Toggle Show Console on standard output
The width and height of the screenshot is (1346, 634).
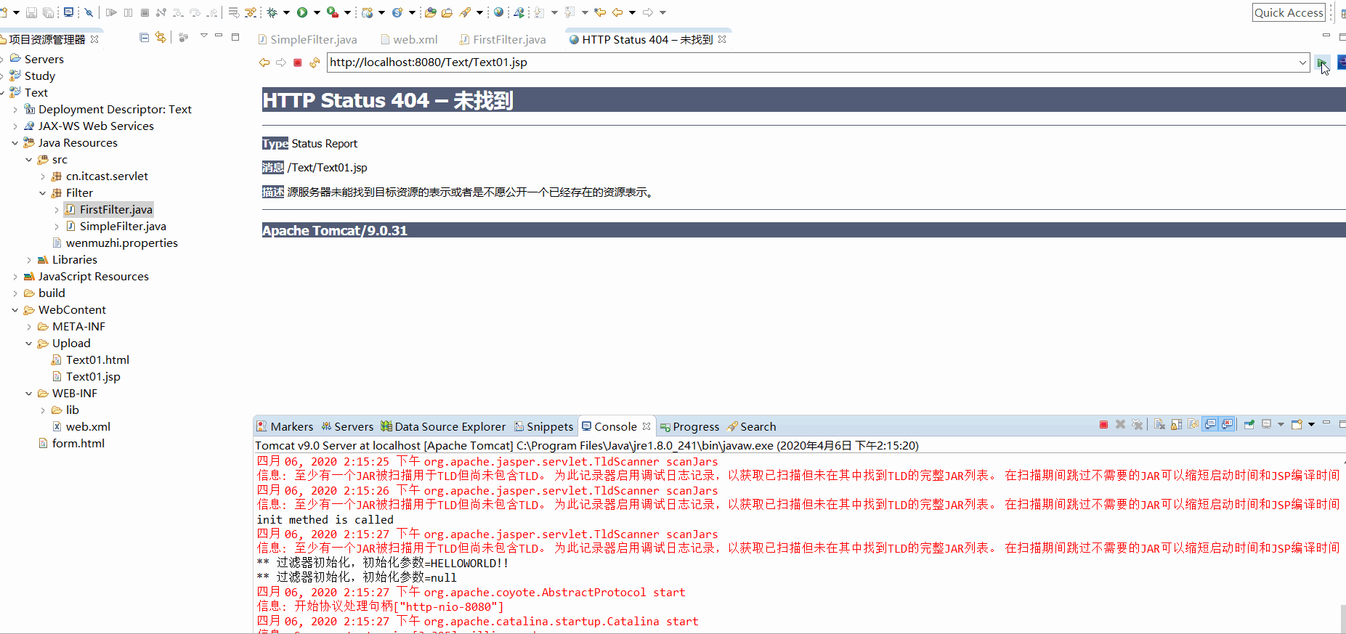[x=1210, y=424]
